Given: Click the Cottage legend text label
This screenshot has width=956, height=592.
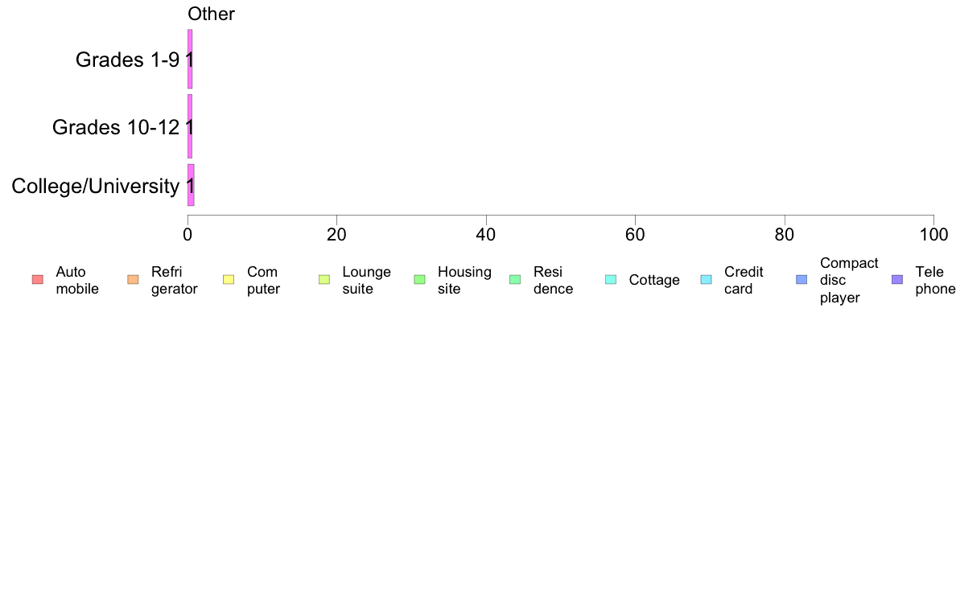Looking at the screenshot, I should coord(654,280).
